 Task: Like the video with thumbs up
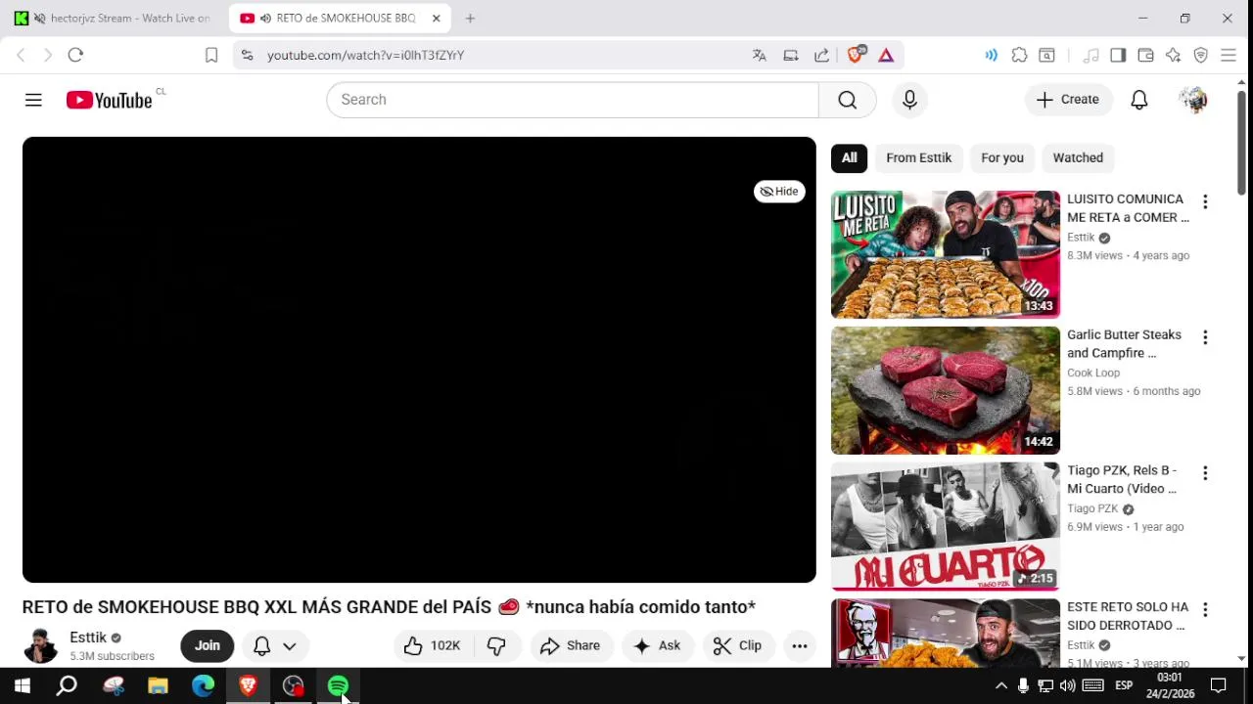click(x=433, y=645)
